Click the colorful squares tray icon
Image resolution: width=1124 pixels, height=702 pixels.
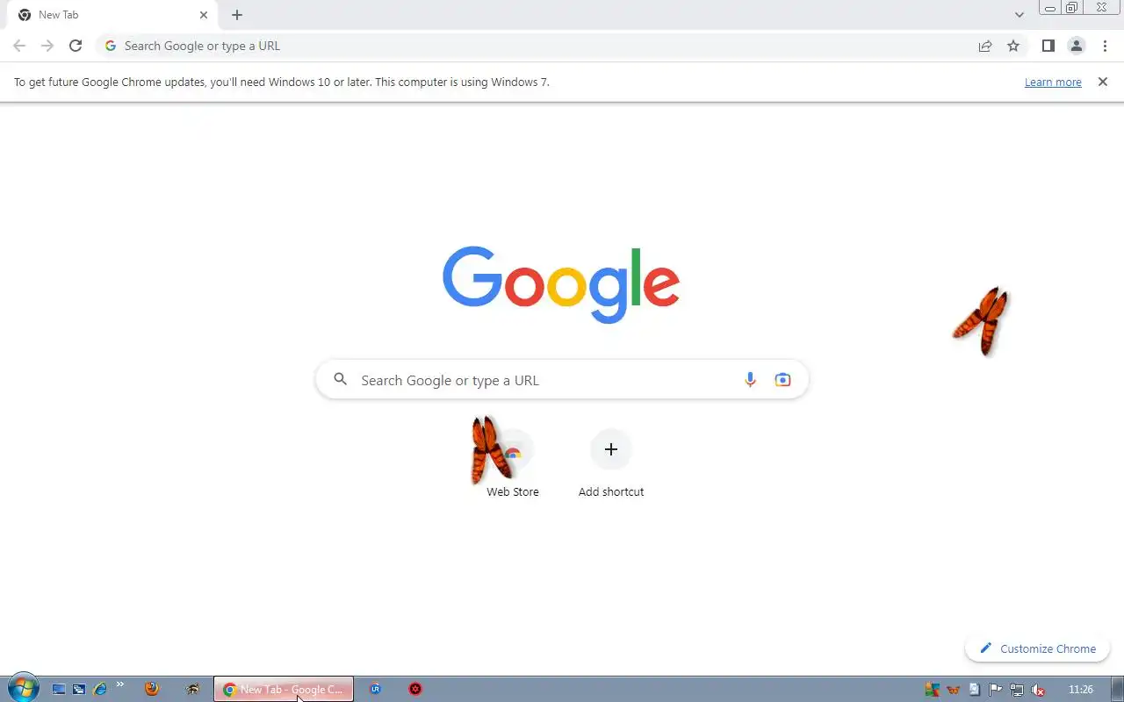tap(932, 690)
